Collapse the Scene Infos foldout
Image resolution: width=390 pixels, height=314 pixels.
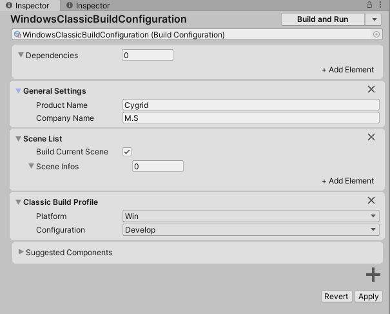coord(31,166)
